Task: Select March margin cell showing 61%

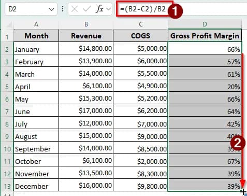Action: click(205, 73)
